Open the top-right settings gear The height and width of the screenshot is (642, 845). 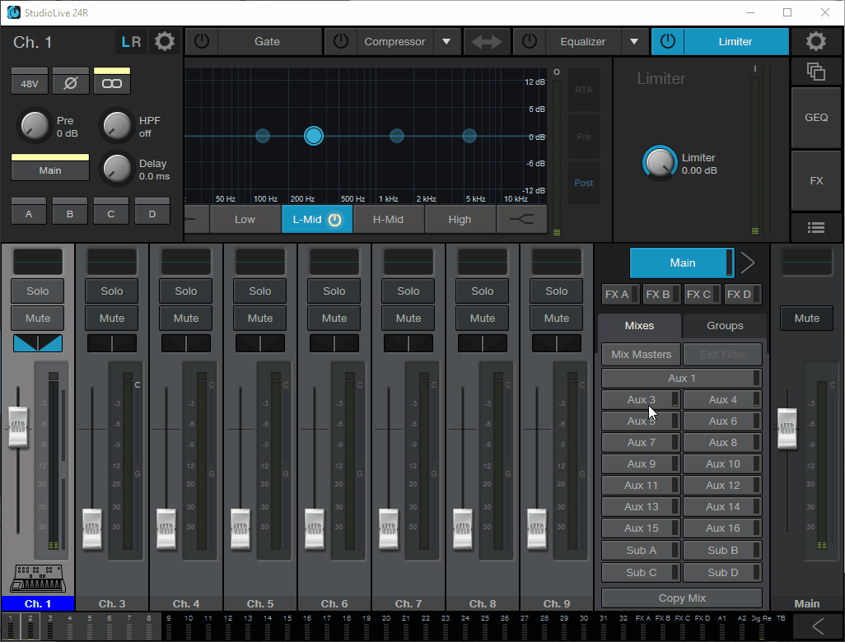tap(816, 42)
